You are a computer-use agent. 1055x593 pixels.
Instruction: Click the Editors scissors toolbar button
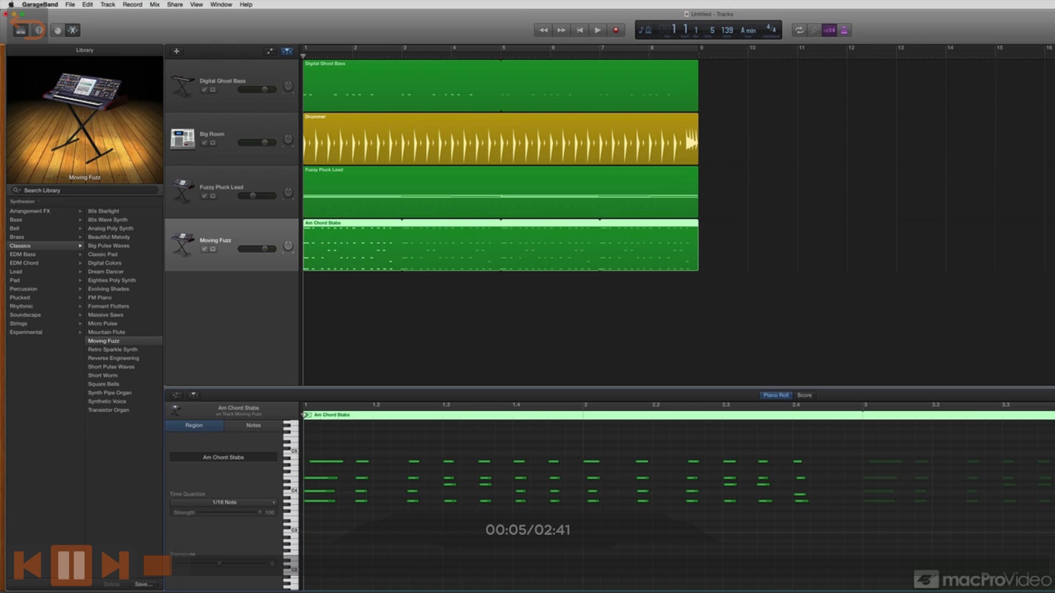pos(73,30)
